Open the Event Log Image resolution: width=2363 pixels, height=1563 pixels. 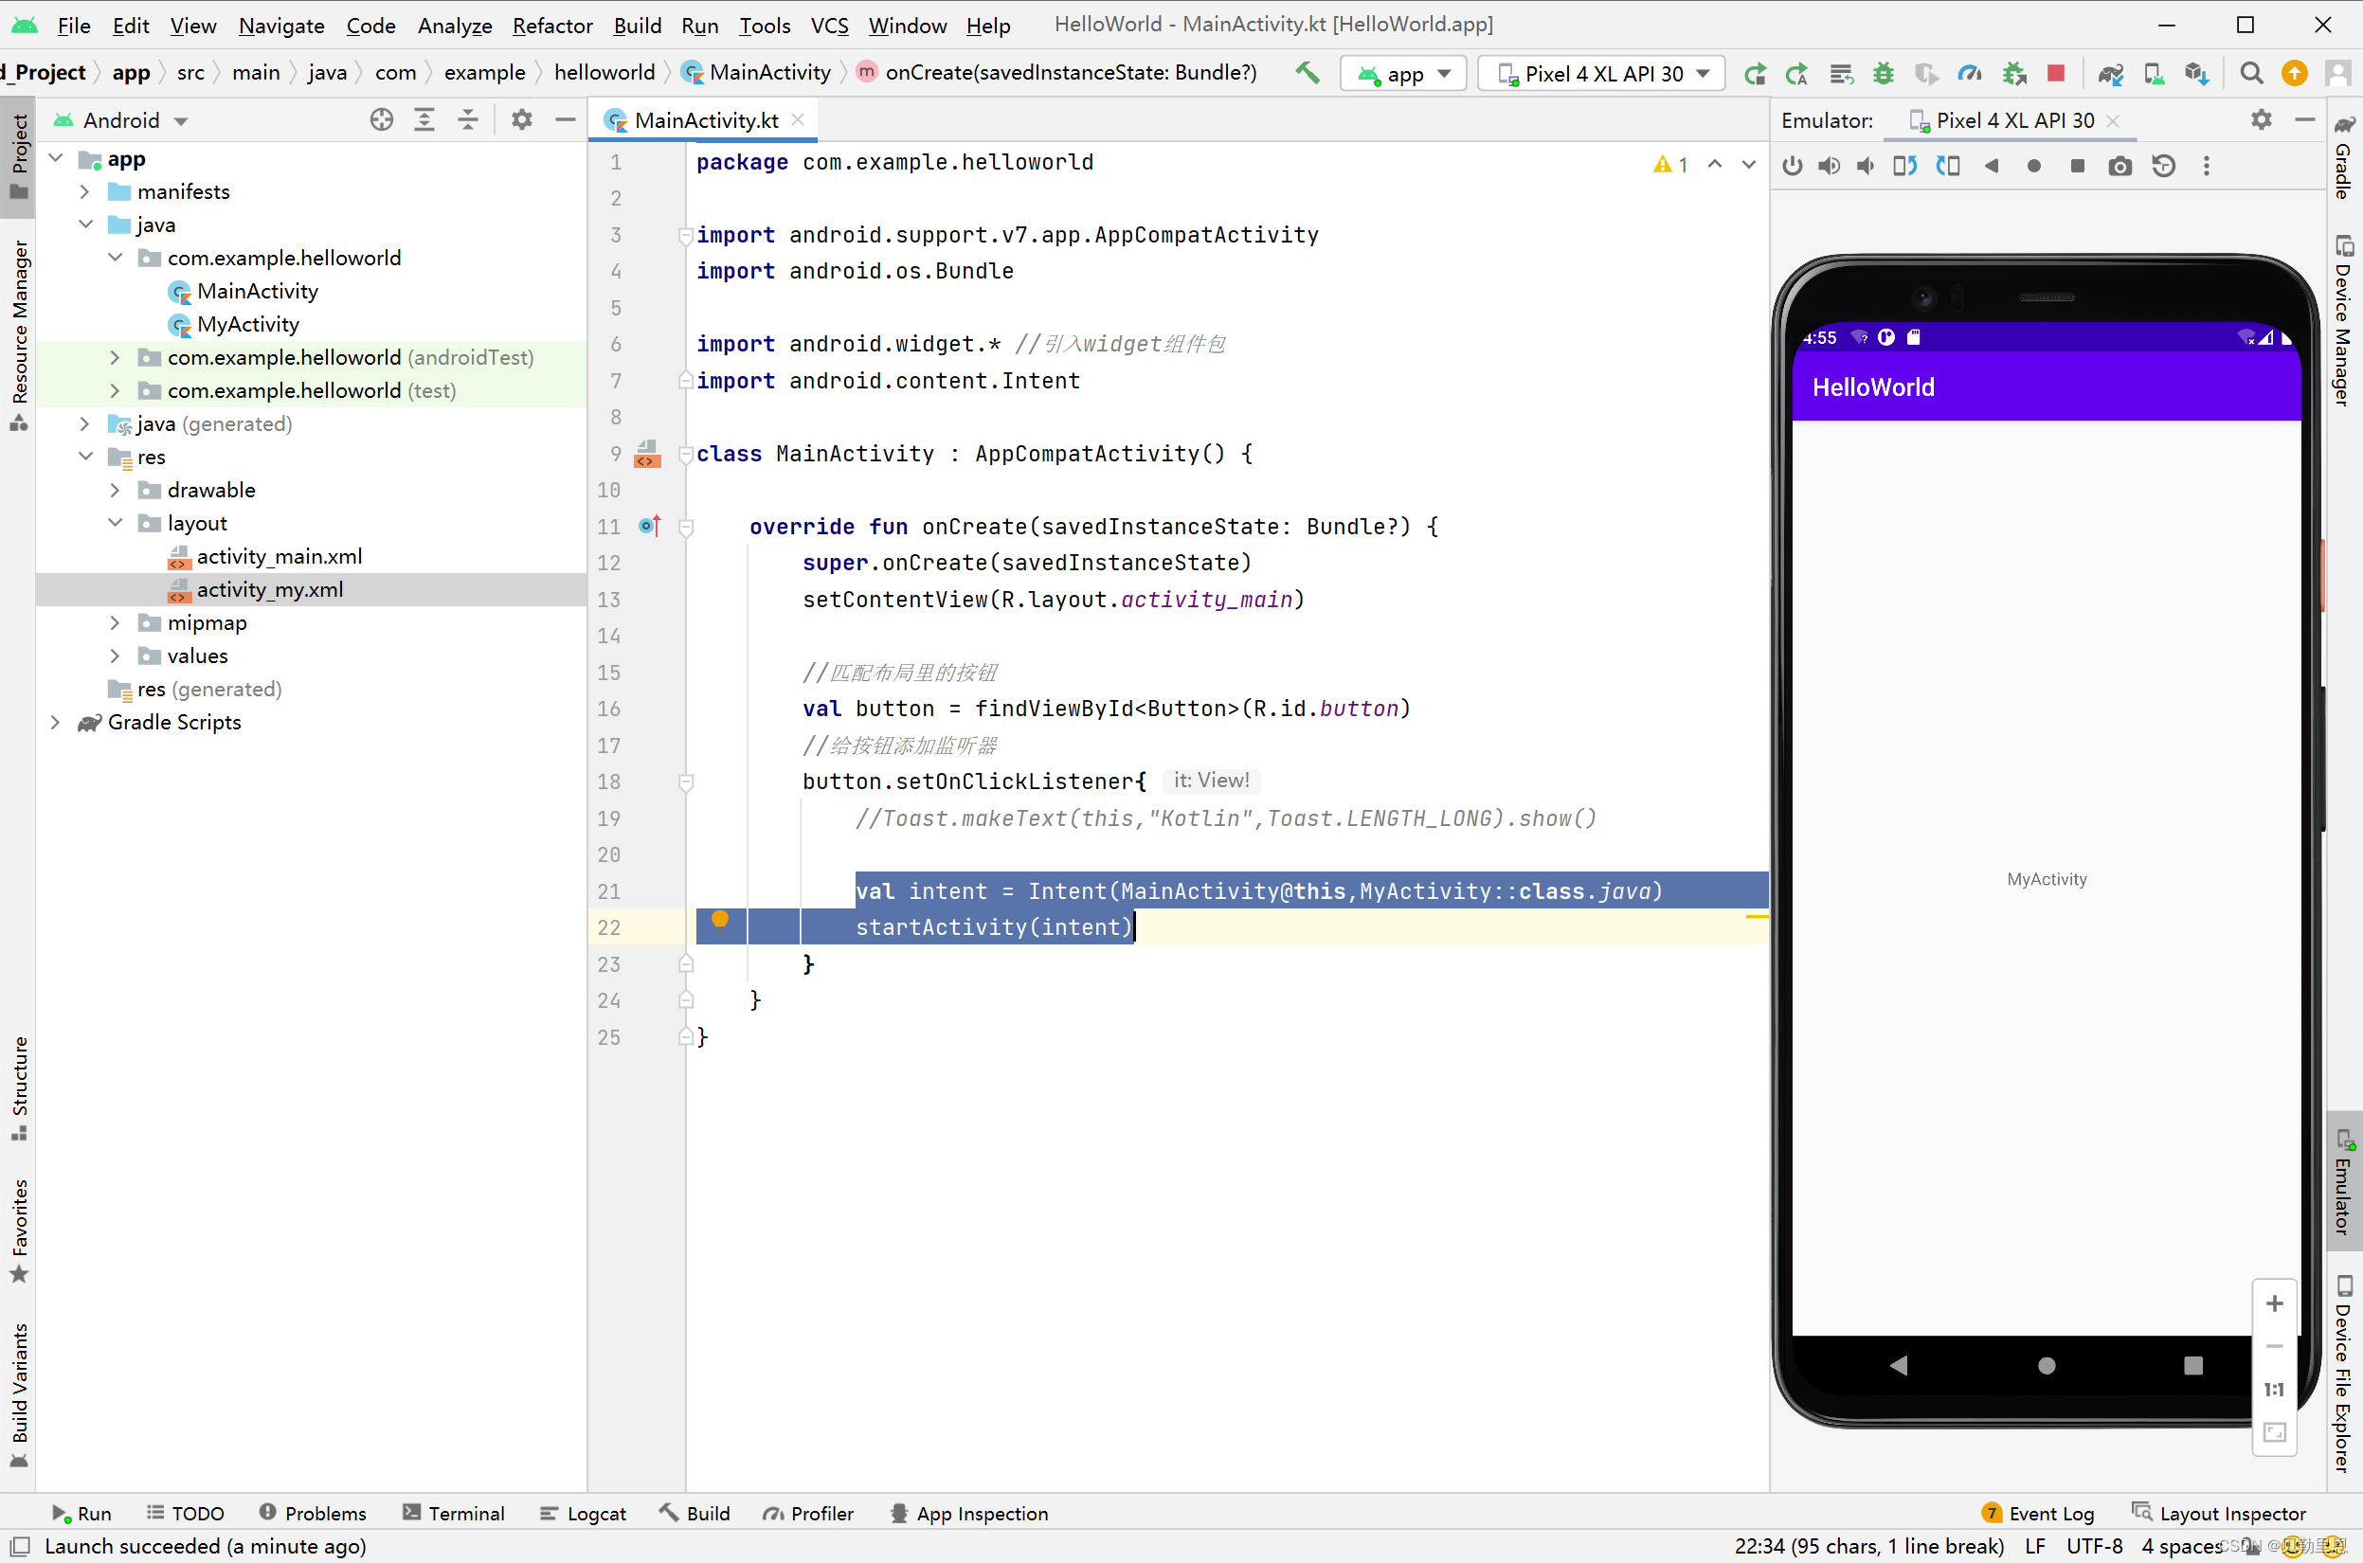tap(2038, 1512)
